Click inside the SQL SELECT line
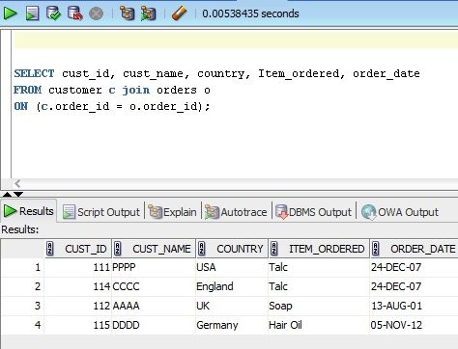Screen dimensions: 458x349 pos(216,74)
